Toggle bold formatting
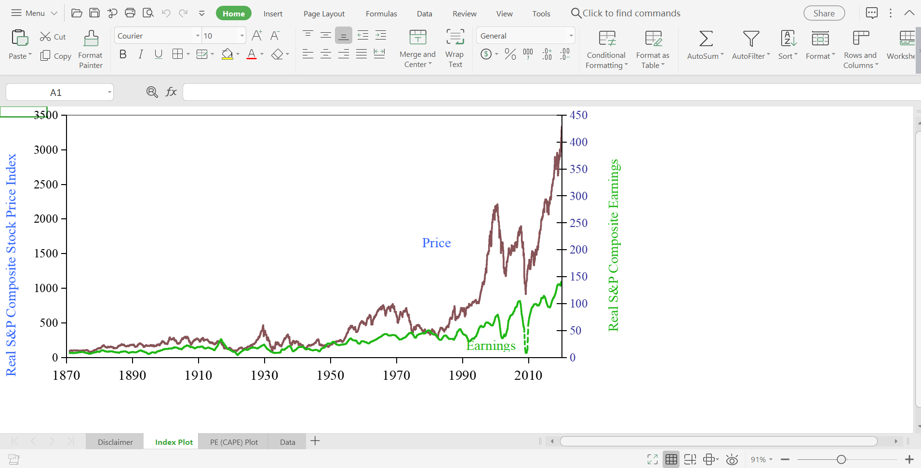The width and height of the screenshot is (921, 468). 122,54
